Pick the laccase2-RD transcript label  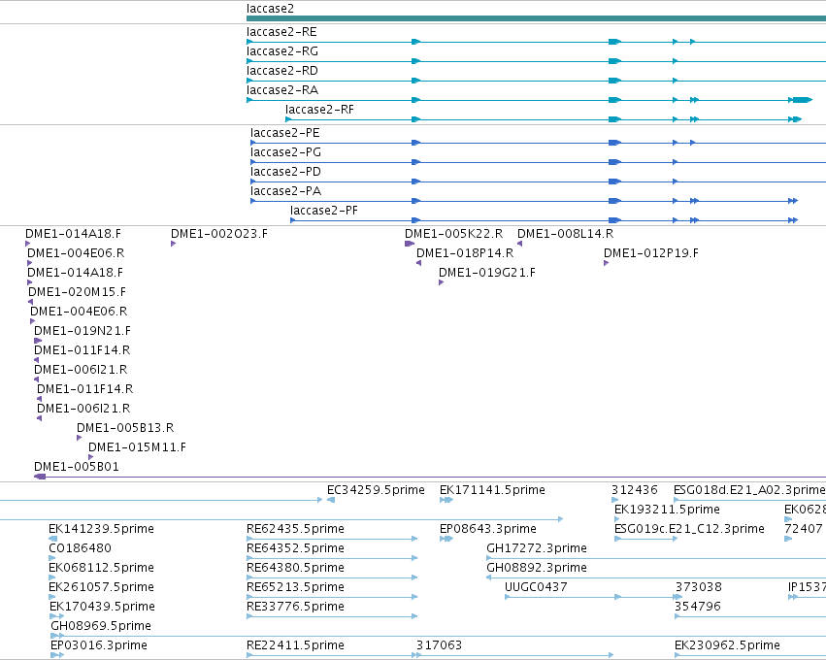click(281, 71)
